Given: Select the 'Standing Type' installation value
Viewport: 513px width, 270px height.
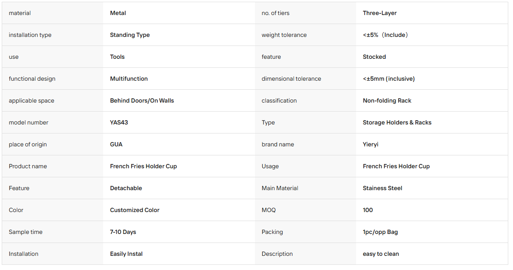Looking at the screenshot, I should [129, 35].
